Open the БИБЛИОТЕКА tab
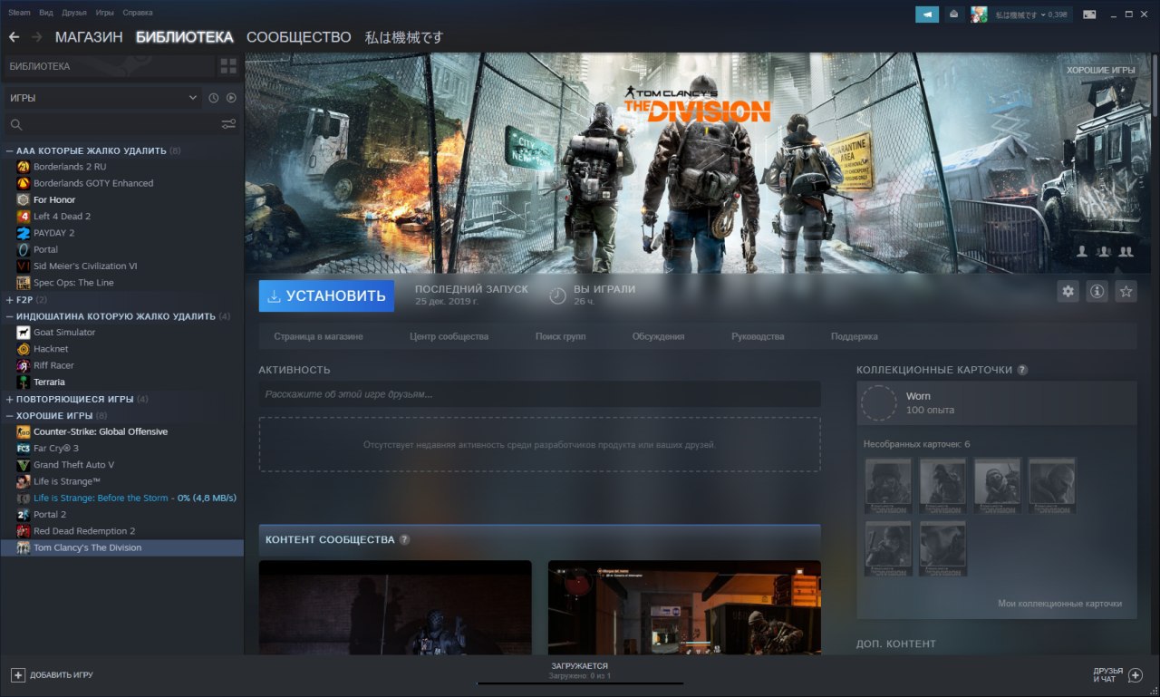This screenshot has width=1160, height=697. click(x=185, y=37)
